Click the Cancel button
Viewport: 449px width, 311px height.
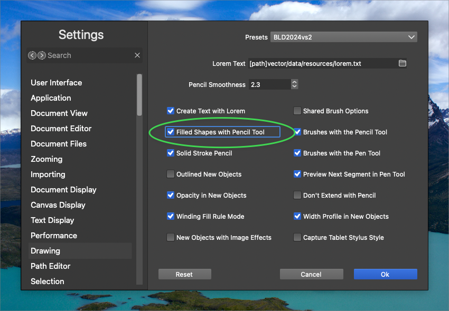point(311,274)
